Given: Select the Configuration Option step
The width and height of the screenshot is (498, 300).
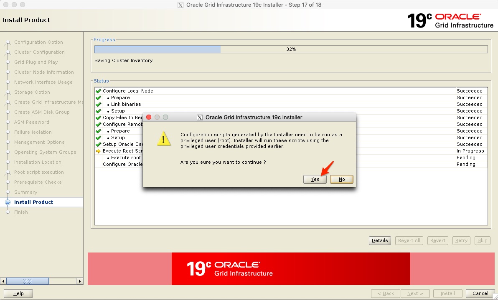Looking at the screenshot, I should tap(38, 42).
